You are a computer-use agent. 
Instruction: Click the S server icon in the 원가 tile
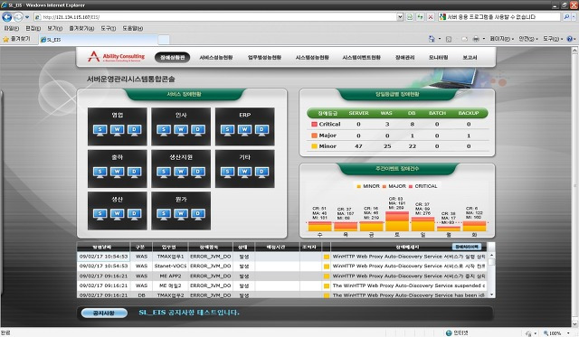164,215
